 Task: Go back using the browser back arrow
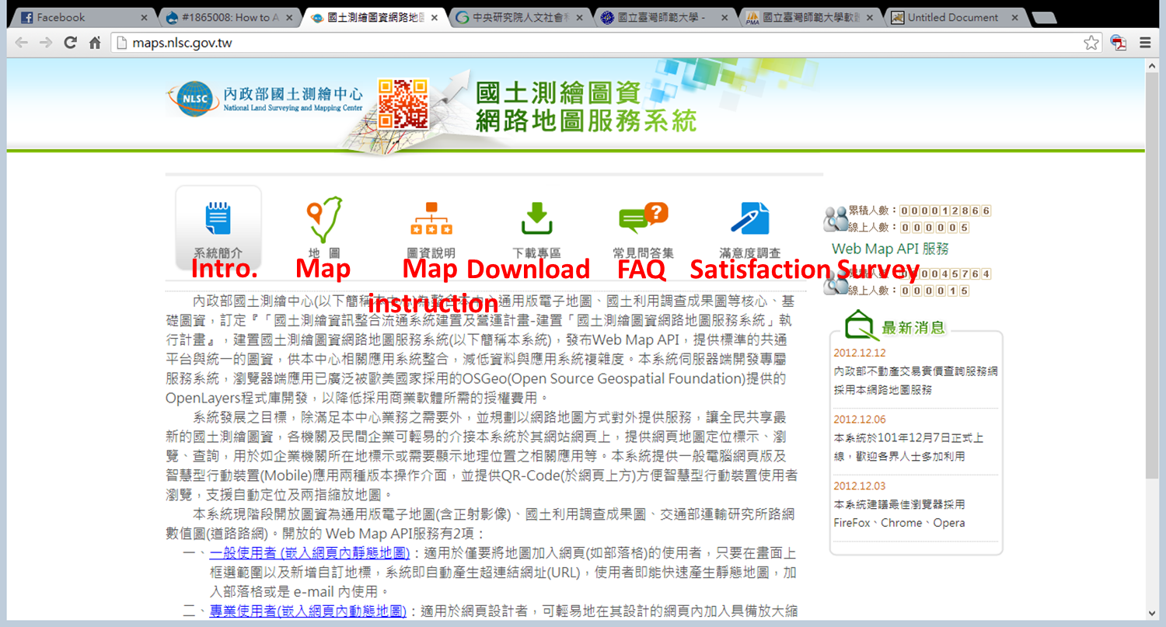point(21,43)
